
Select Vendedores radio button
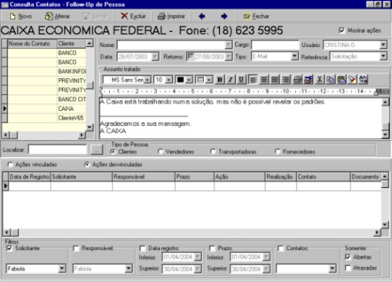tap(160, 152)
